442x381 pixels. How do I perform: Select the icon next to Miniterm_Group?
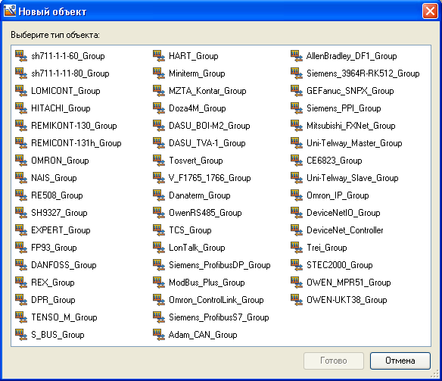(159, 73)
